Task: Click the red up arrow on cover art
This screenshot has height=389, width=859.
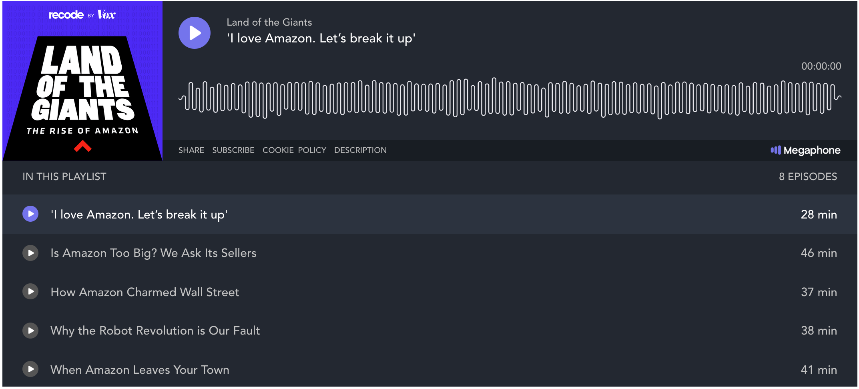Action: tap(83, 146)
